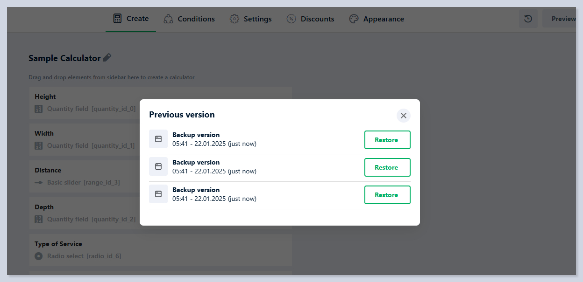Select the Width quantity field element
The image size is (583, 282).
point(84,139)
